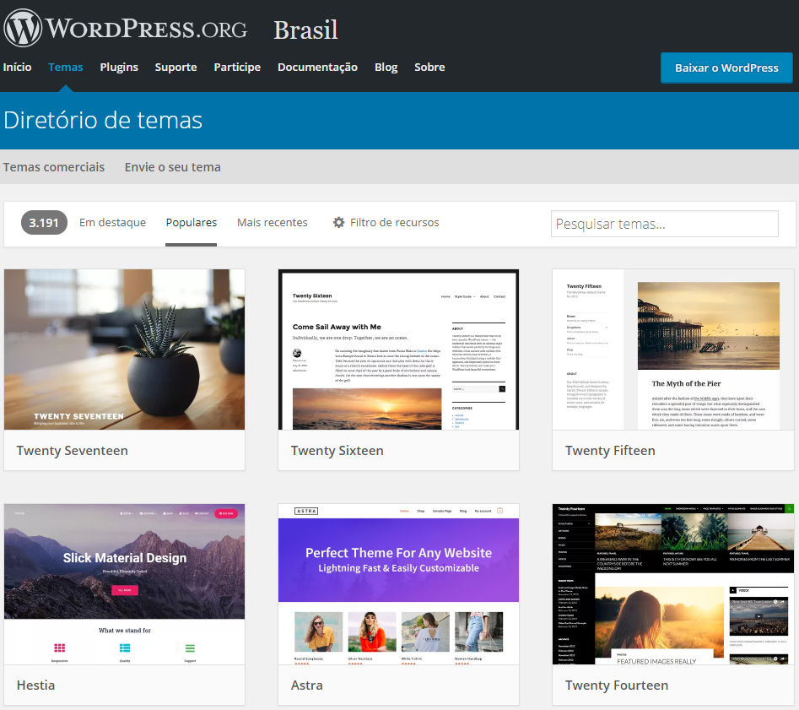Click the Envie o seu tema link

[173, 167]
